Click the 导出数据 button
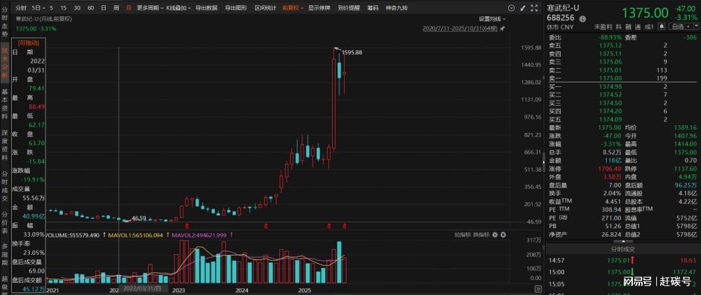Viewport: 701px width, 295px height. [x=206, y=8]
